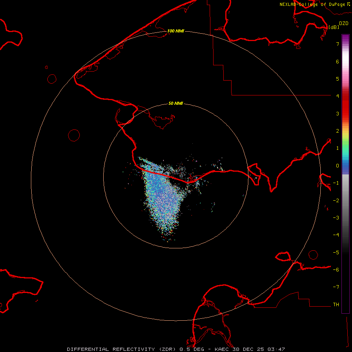Click the -2 value on the color scale
The height and width of the screenshot is (352, 352).
(x=336, y=201)
